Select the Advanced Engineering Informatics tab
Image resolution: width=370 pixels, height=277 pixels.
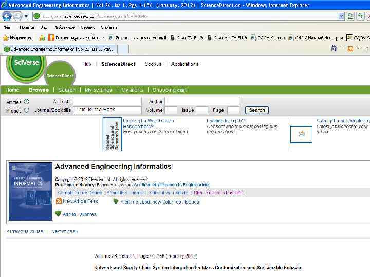pos(60,49)
